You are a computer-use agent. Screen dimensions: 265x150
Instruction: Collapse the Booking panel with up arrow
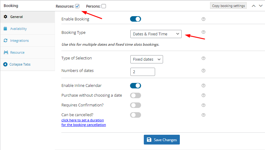[x=254, y=6]
